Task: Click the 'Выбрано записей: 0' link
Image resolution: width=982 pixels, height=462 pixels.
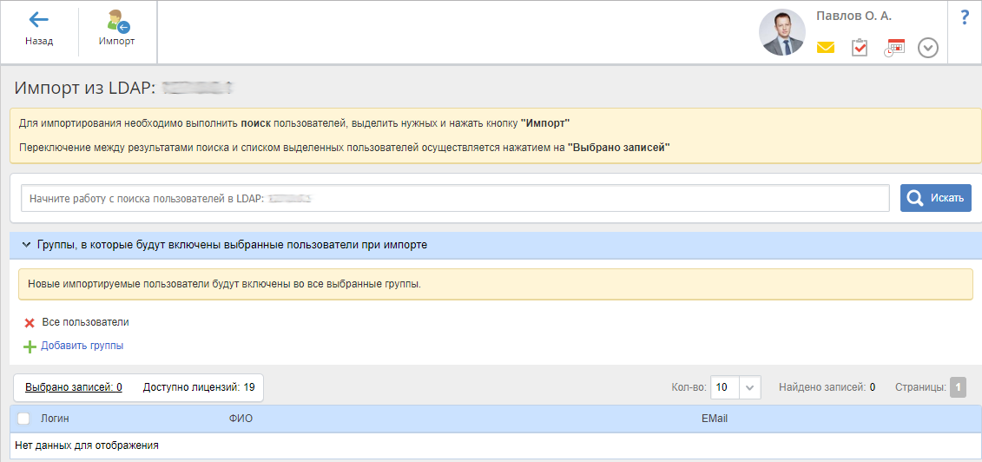Action: (73, 387)
